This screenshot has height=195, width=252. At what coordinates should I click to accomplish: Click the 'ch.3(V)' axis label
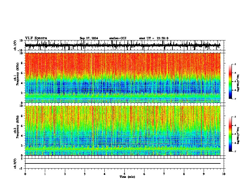(15, 164)
